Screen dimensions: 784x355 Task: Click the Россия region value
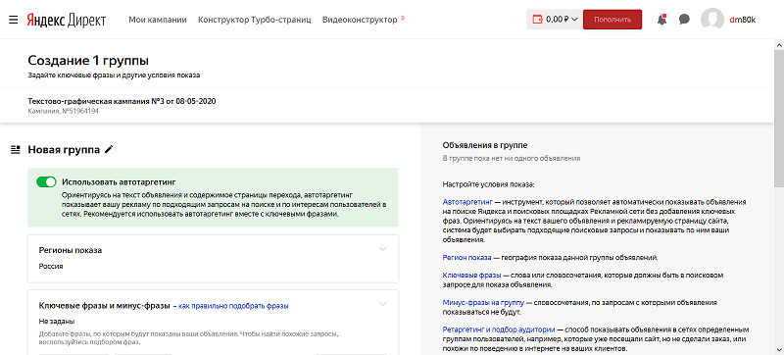[x=51, y=266]
